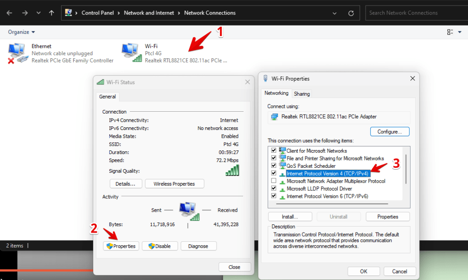The width and height of the screenshot is (468, 280).
Task: Diagnose the Wi-Fi connection
Action: click(x=198, y=246)
